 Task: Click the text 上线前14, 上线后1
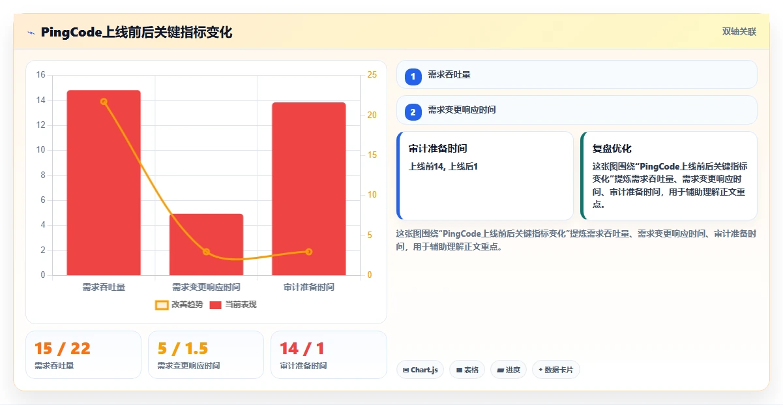pyautogui.click(x=443, y=166)
